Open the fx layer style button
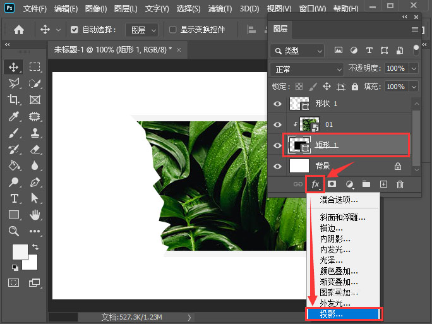Viewport: 432px width, 324px height. pos(315,184)
